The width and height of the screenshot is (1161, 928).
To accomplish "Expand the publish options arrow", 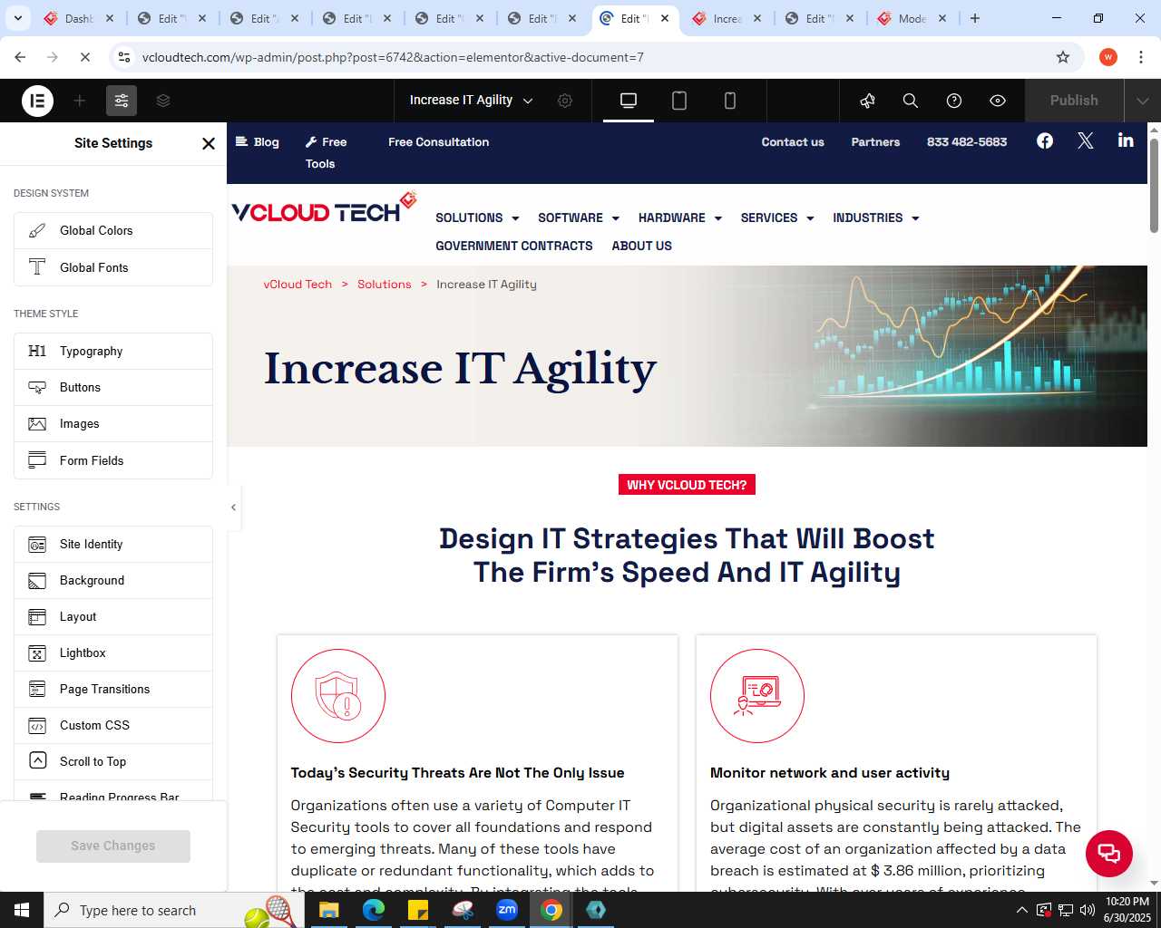I will 1143,101.
